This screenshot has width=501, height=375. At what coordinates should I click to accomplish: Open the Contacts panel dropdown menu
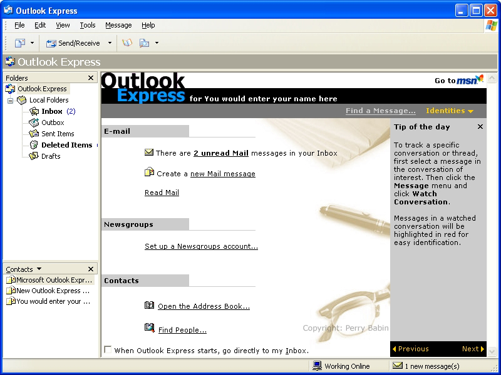[x=39, y=269]
